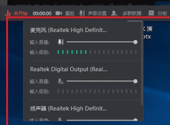Adjust Realtek Digital Output 输入音量 slider handle
This screenshot has width=170, height=125.
coord(135,81)
